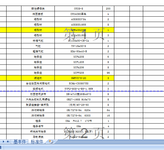
Task: Select cell TN-16x30-S
Action: point(79,46)
